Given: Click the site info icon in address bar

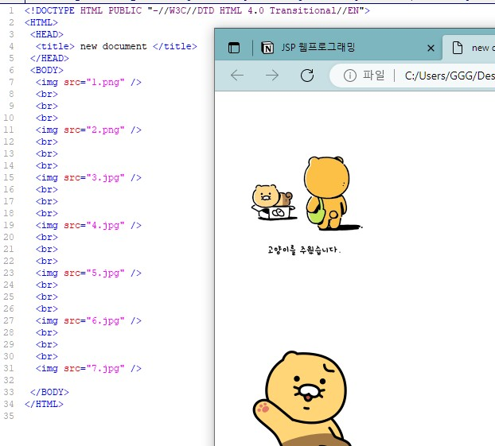Looking at the screenshot, I should pos(350,76).
